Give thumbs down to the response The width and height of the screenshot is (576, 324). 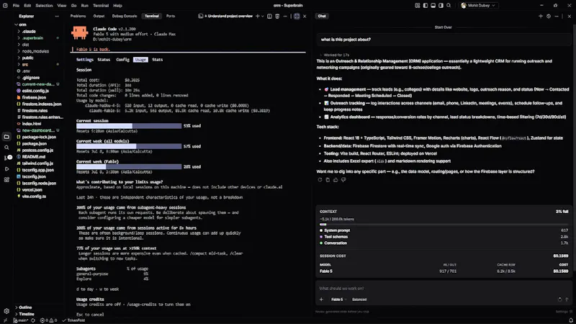pos(343,180)
